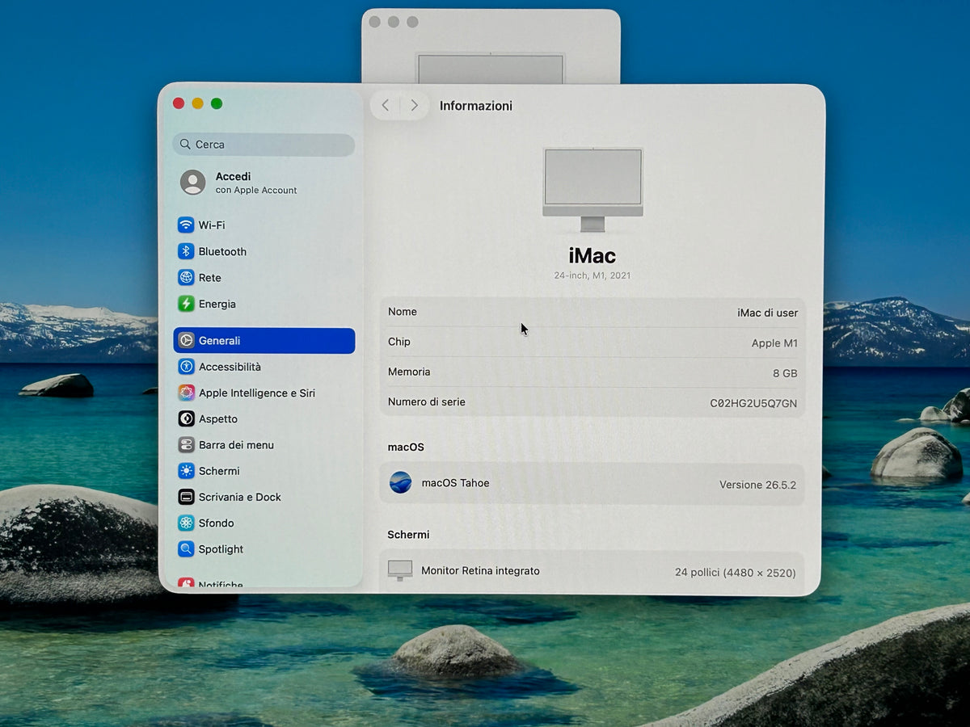Open the Energia lightning icon

point(186,304)
